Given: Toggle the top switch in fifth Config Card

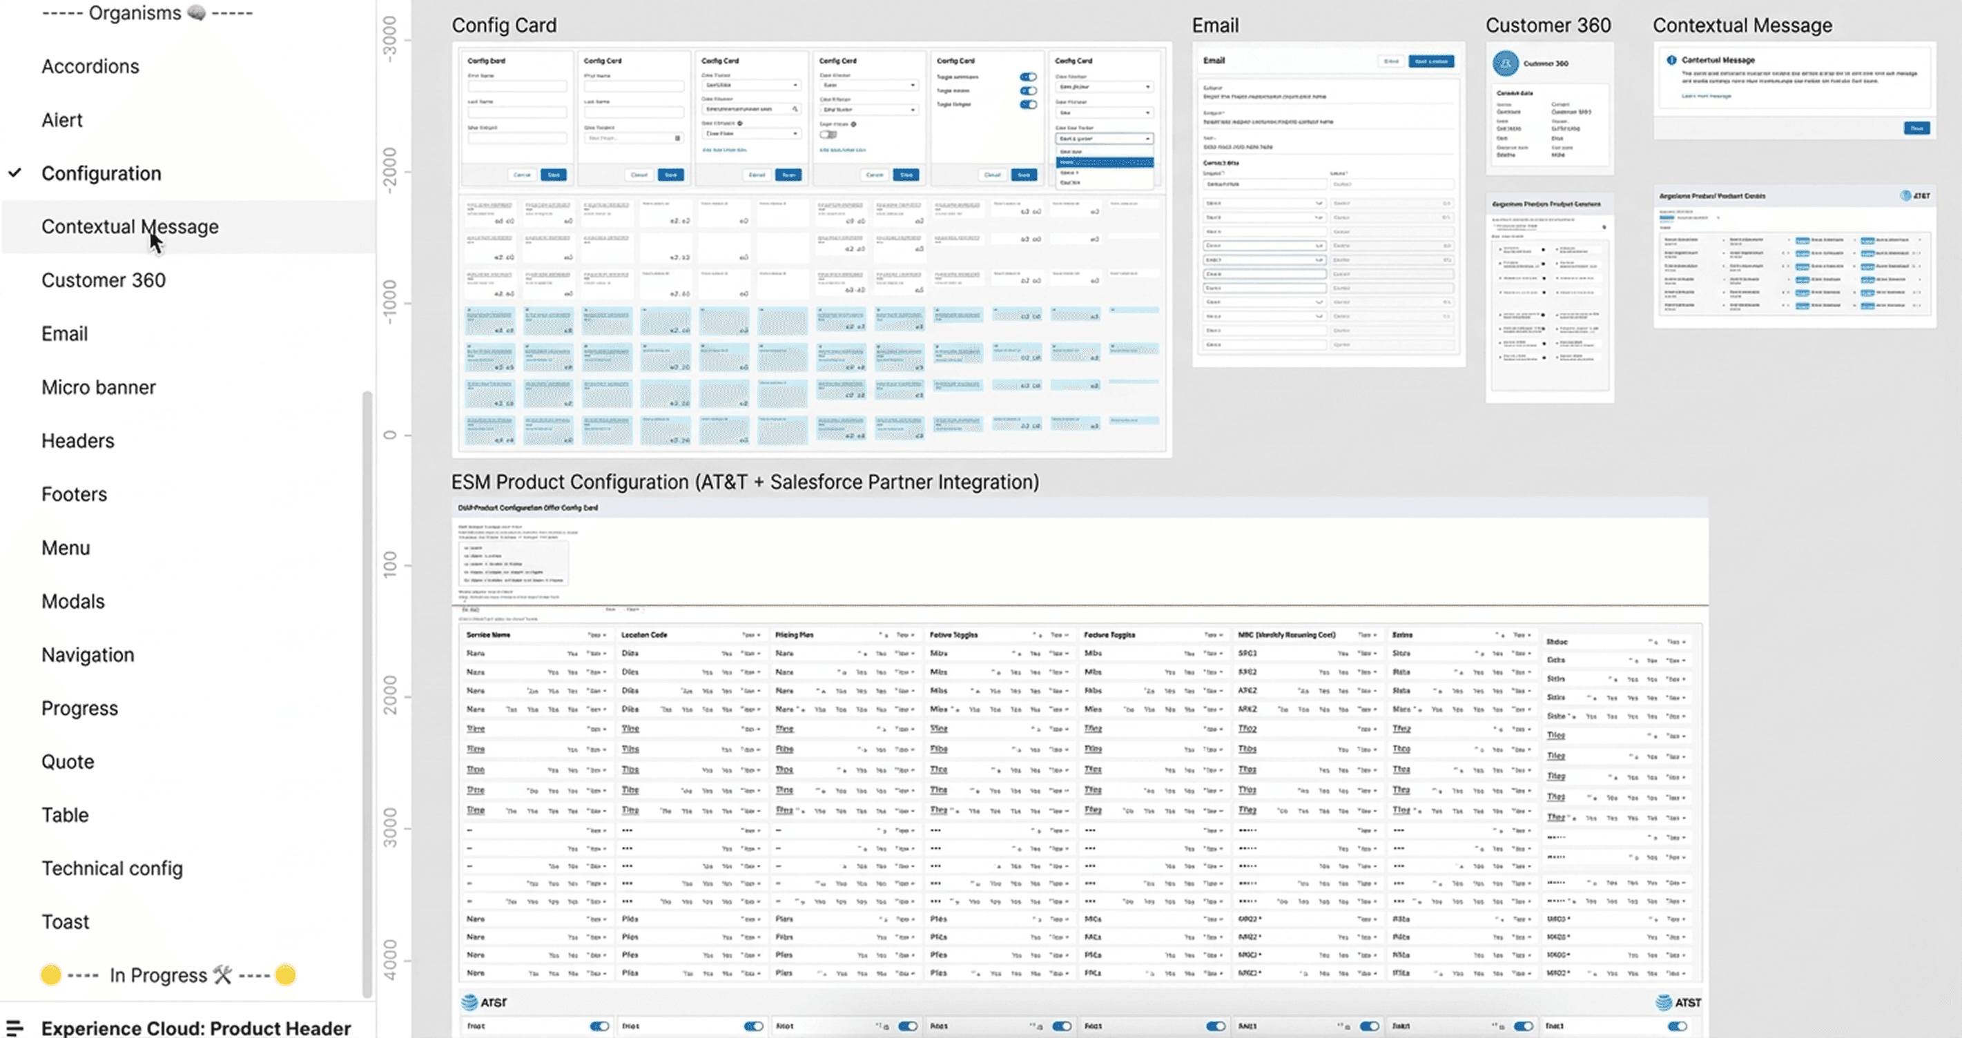Looking at the screenshot, I should coord(1028,77).
